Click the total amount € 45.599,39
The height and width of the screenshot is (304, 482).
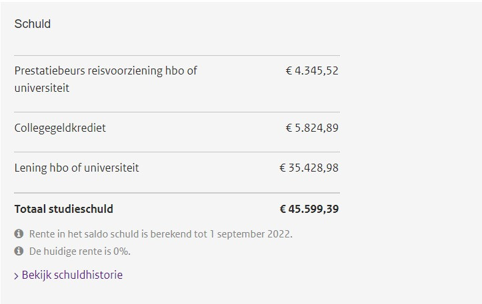point(309,209)
